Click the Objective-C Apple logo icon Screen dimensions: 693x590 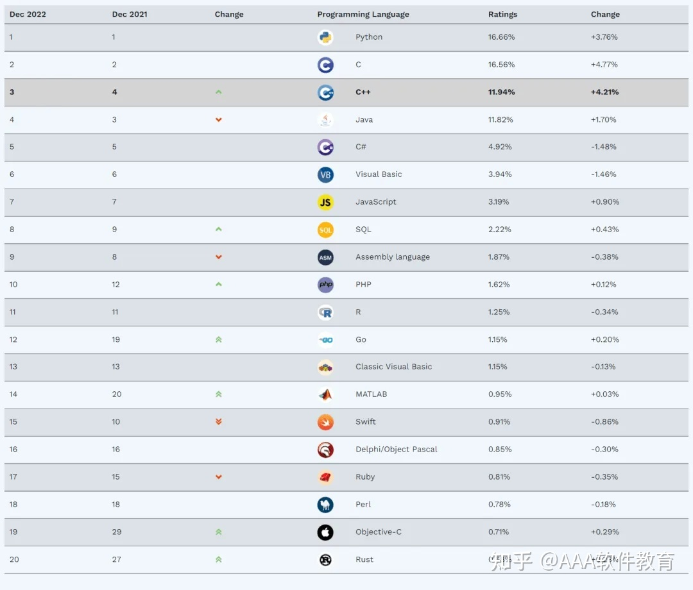pos(325,532)
